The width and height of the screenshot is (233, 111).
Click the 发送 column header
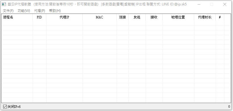(x=137, y=17)
